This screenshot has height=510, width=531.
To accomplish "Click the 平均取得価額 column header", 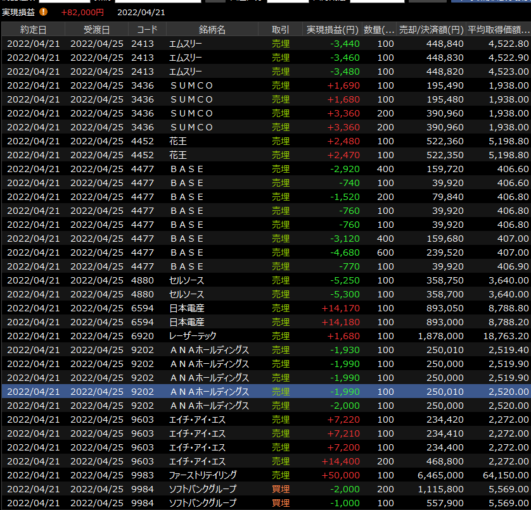I will (498, 30).
